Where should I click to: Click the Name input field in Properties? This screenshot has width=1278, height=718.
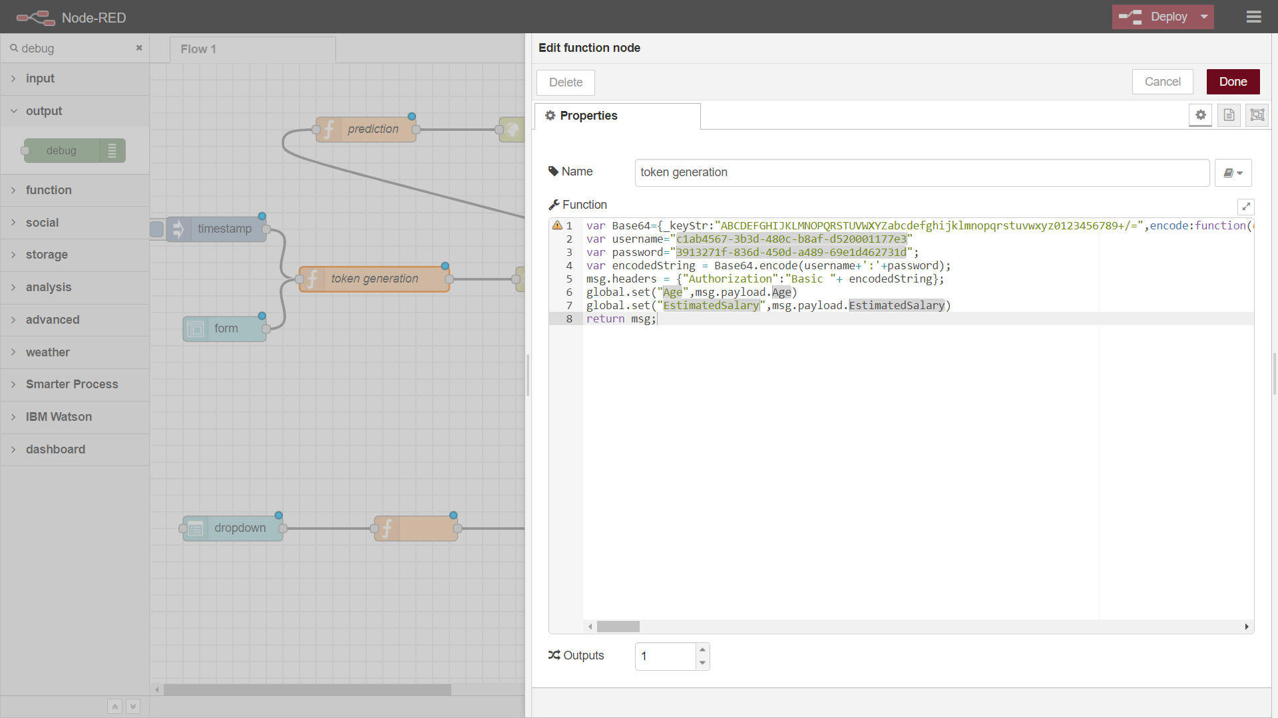921,172
